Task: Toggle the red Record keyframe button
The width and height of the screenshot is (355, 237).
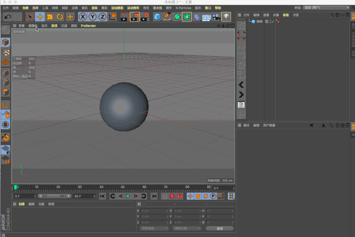Action: (172, 196)
